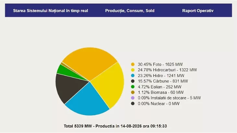
Task: Click the dark Cărbune legend dot
Action: coord(133,81)
